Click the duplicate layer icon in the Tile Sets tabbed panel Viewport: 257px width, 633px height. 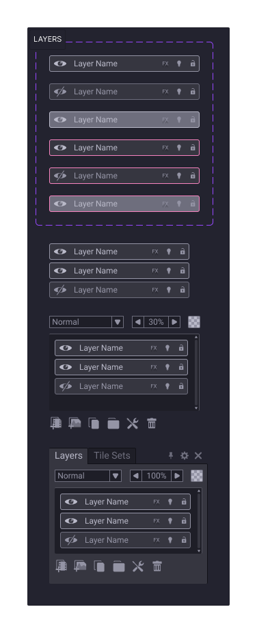click(99, 567)
